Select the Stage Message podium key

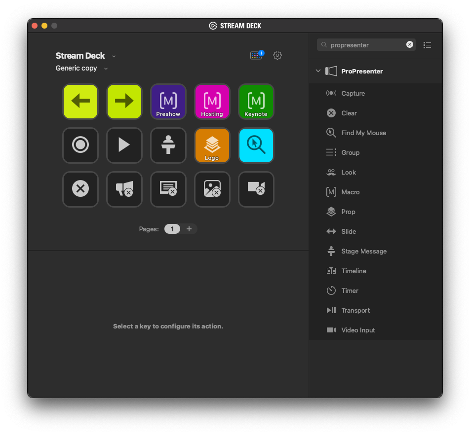pyautogui.click(x=168, y=145)
